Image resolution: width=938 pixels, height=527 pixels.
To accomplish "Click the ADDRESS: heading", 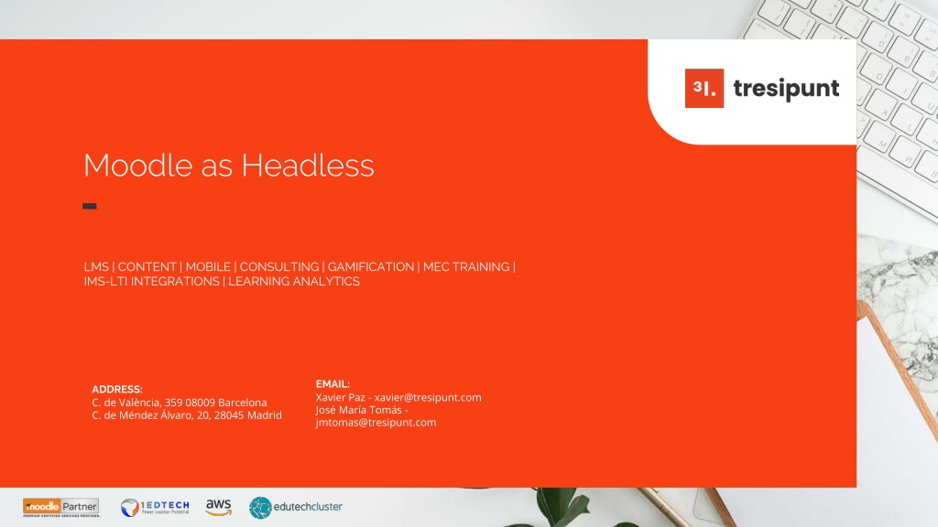I will coord(117,389).
